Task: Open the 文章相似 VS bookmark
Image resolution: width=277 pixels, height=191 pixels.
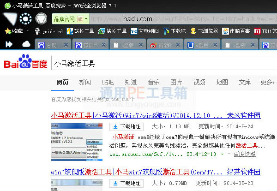Action: click(x=145, y=31)
